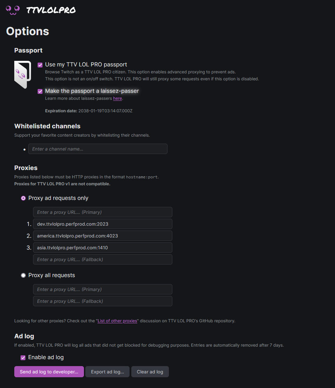Click the passport document icon
The image size is (335, 388).
(x=22, y=74)
